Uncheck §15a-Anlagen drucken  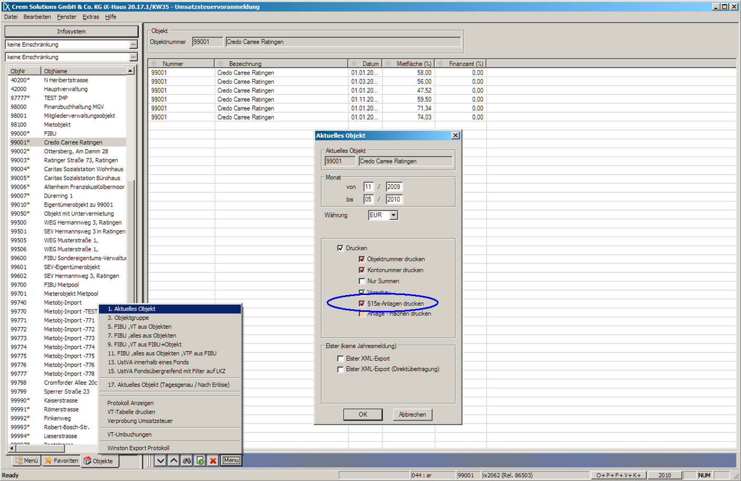click(x=362, y=303)
